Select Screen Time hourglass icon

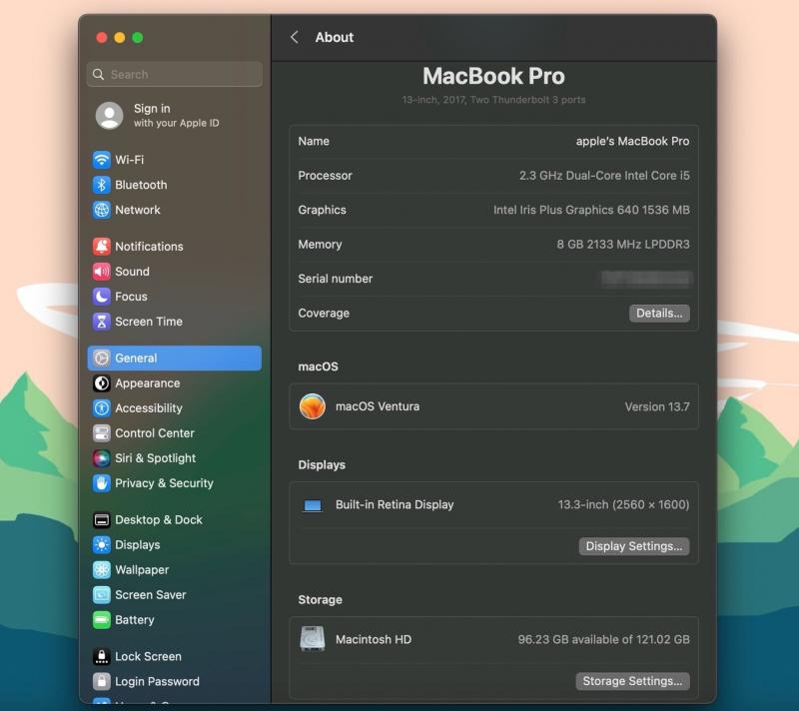pyautogui.click(x=101, y=322)
